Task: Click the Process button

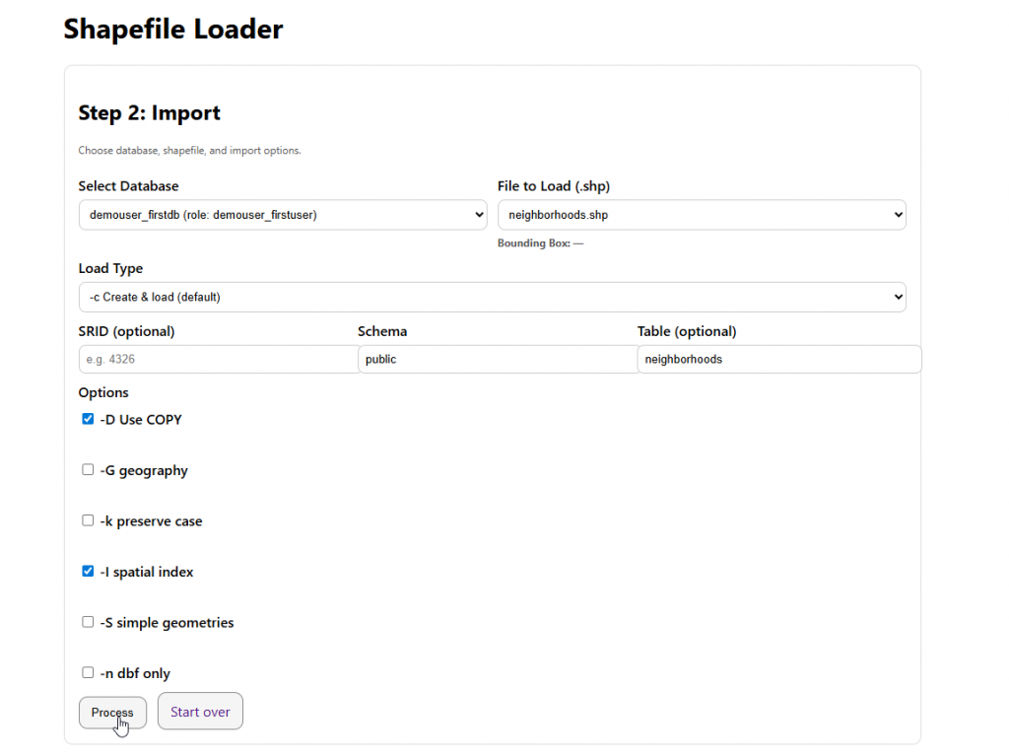Action: 112,713
